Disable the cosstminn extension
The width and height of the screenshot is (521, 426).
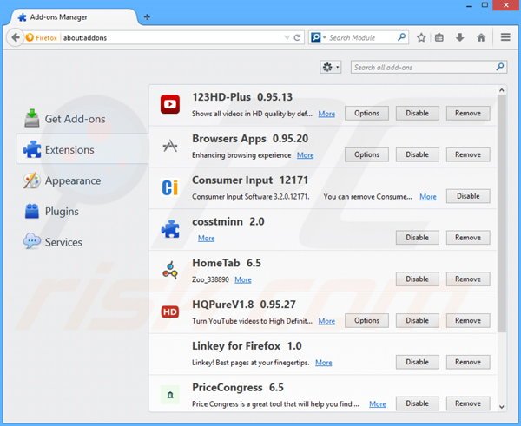click(418, 238)
